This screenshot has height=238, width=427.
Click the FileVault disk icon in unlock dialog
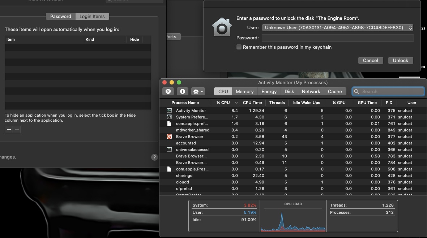[x=222, y=27]
